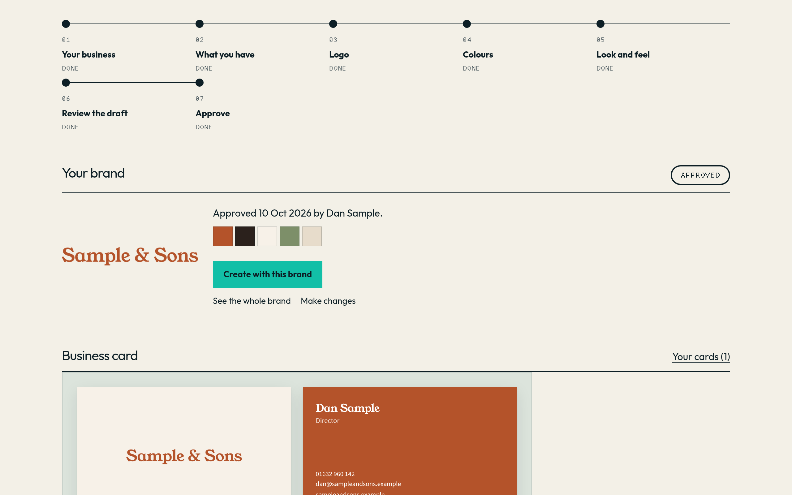Image resolution: width=792 pixels, height=495 pixels.
Task: Click 'Dan Sample' name on card
Action: click(347, 408)
